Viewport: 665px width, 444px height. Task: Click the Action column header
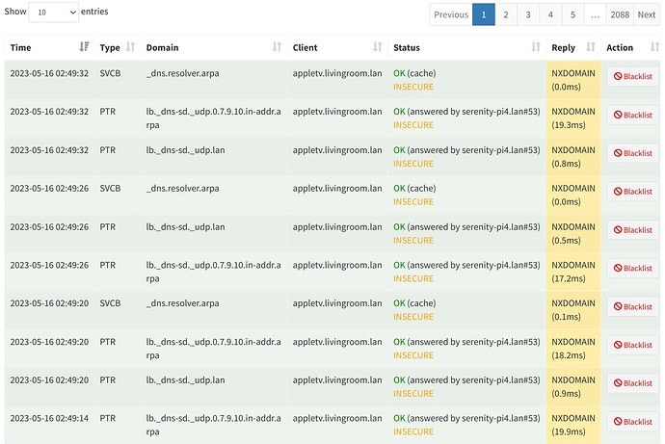click(x=620, y=47)
